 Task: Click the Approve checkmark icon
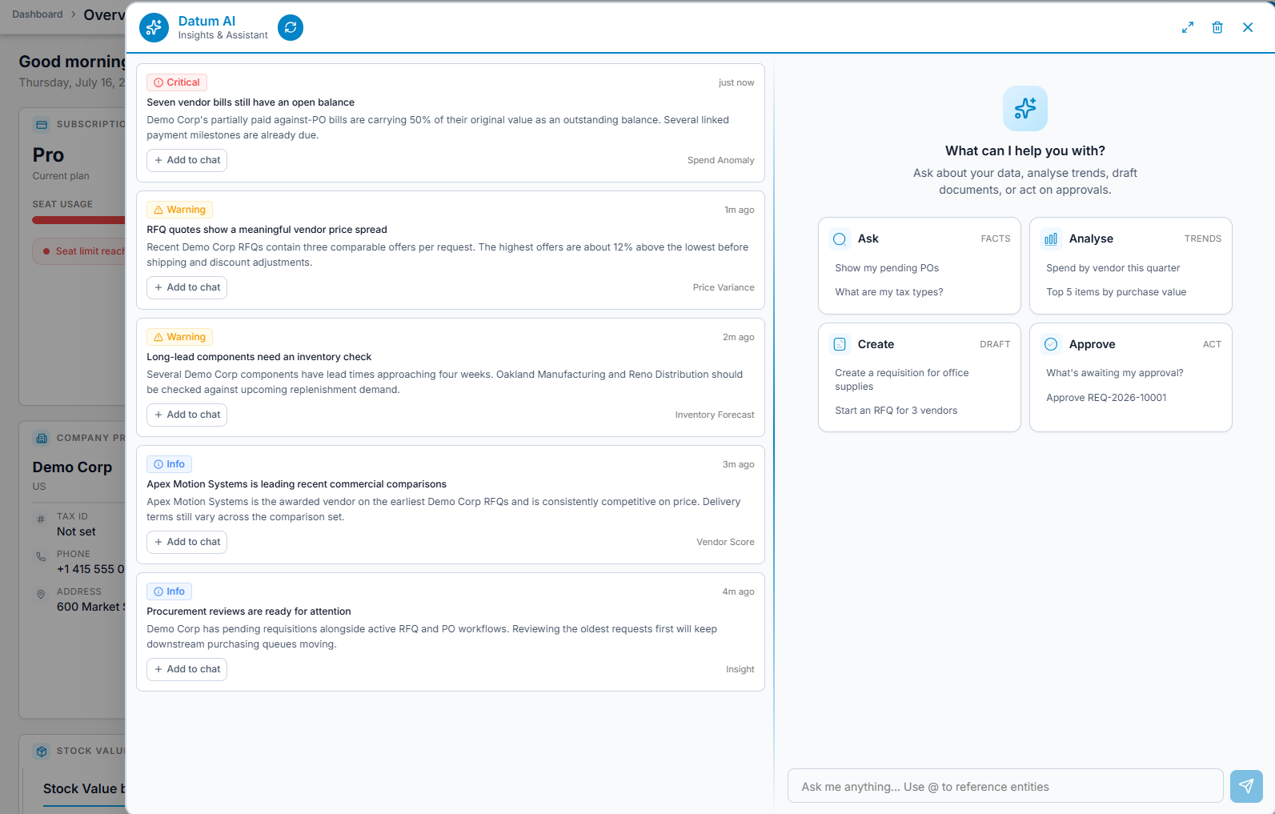coord(1051,344)
